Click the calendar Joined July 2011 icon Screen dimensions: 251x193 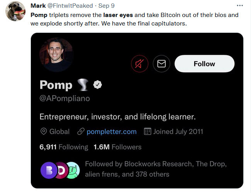click(x=147, y=132)
